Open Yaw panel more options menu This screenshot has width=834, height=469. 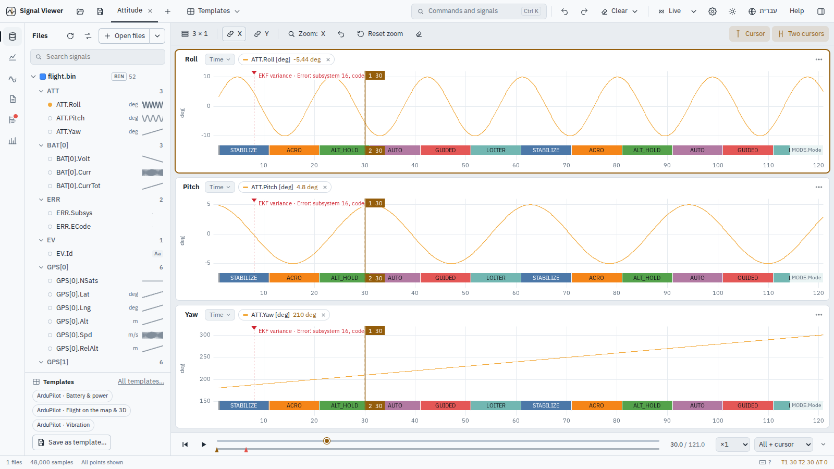[819, 315]
